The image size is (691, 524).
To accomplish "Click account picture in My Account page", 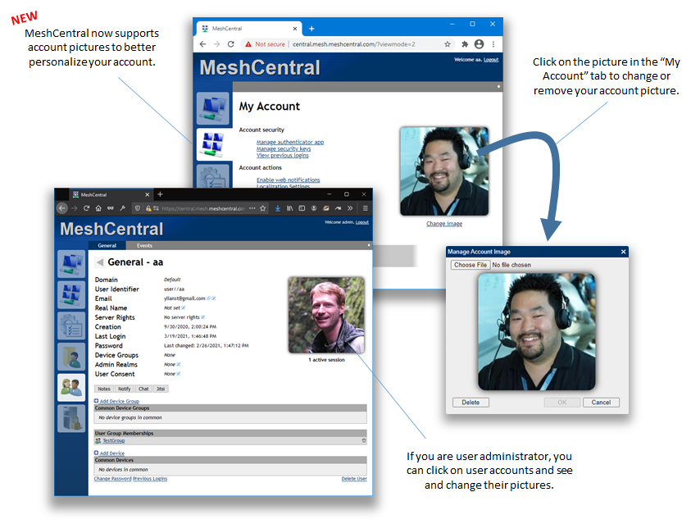I will click(x=444, y=171).
